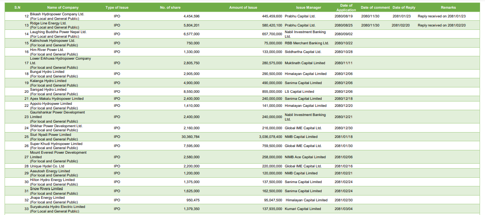This screenshot has width=485, height=215.
Task: Click remark 'Reply received on 2081/01/23'
Action: coord(442,16)
